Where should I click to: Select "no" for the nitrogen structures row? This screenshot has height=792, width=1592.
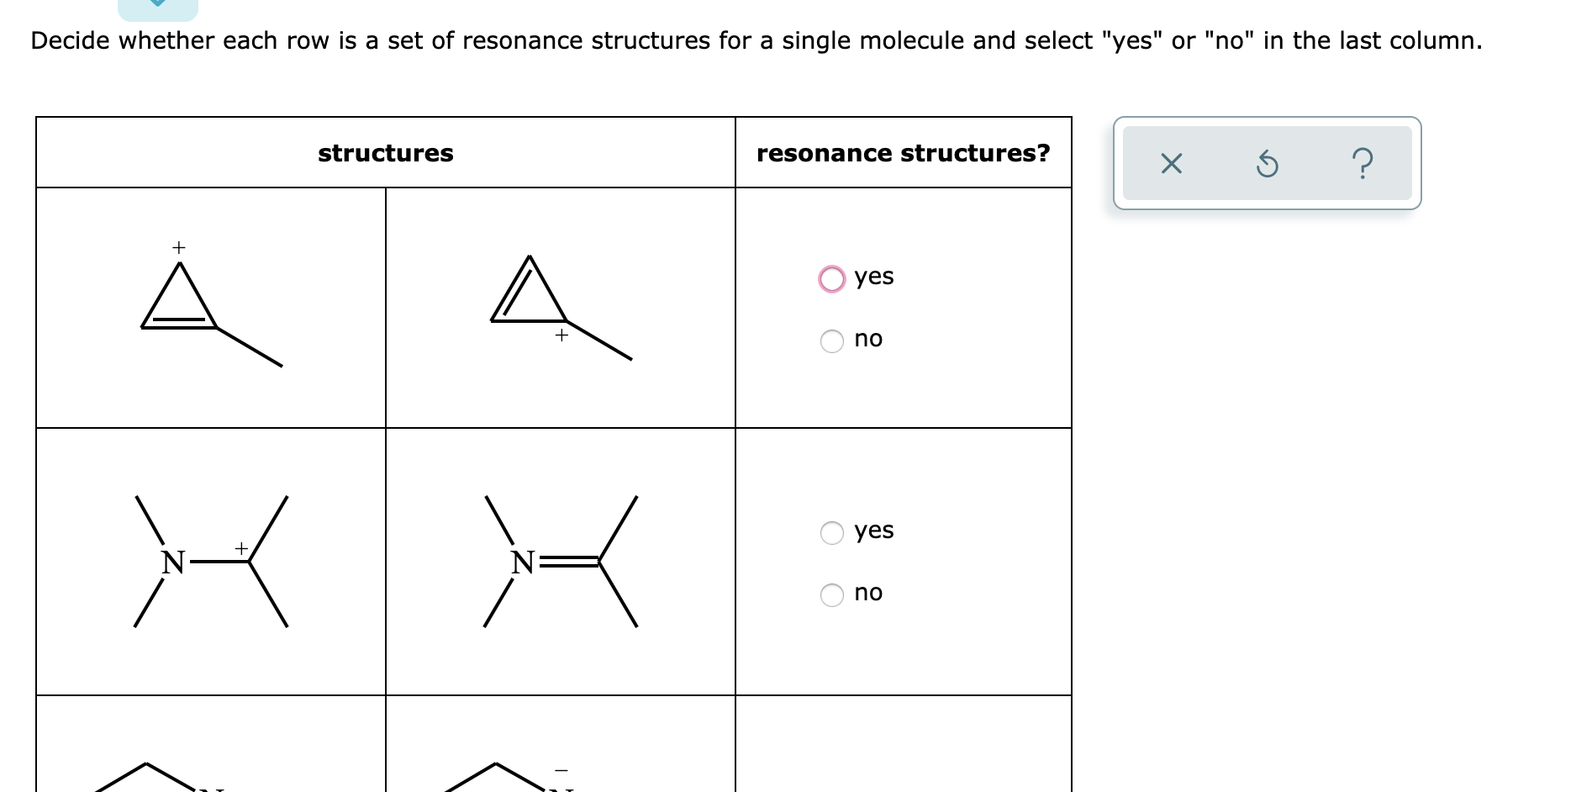[x=831, y=594]
